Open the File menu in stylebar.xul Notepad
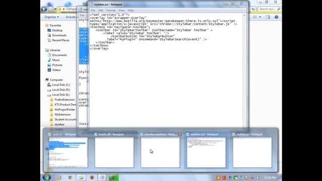The width and height of the screenshot is (322, 181). coord(93,10)
